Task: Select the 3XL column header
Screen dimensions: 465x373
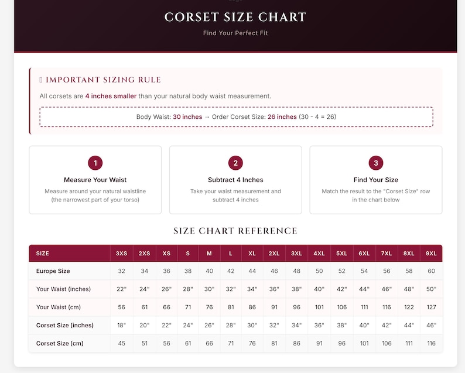Action: pos(296,254)
